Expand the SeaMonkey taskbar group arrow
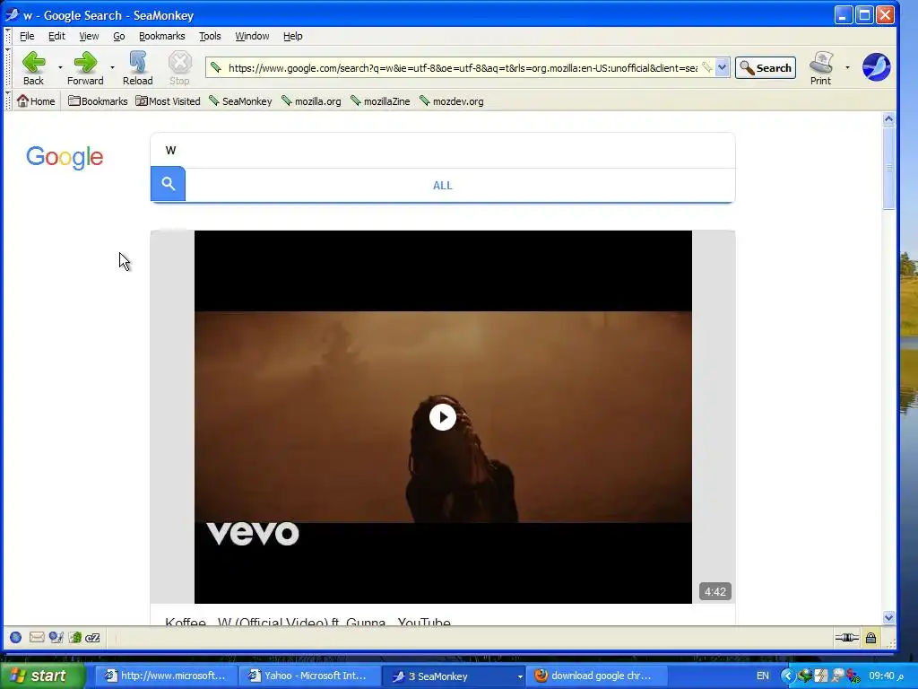Viewport: 918px width, 689px height. click(x=519, y=676)
